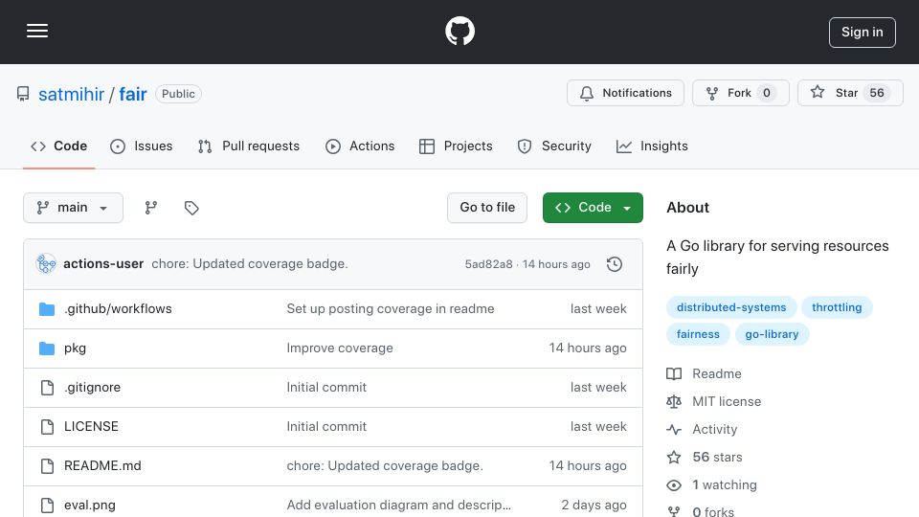Open latest commit message 'chore: Updated coverage badge.'

tap(250, 264)
